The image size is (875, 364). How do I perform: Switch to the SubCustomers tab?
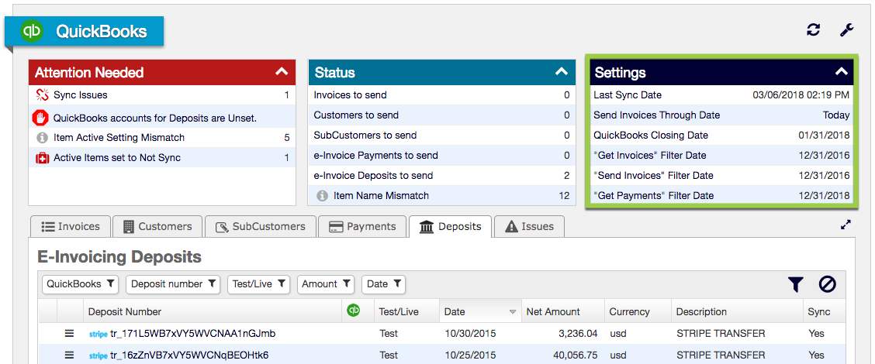click(x=261, y=226)
